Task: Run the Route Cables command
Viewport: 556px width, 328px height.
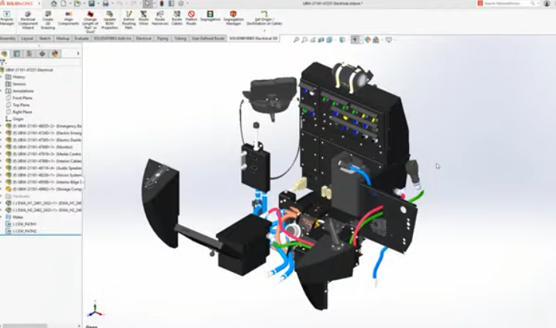Action: pos(177,18)
